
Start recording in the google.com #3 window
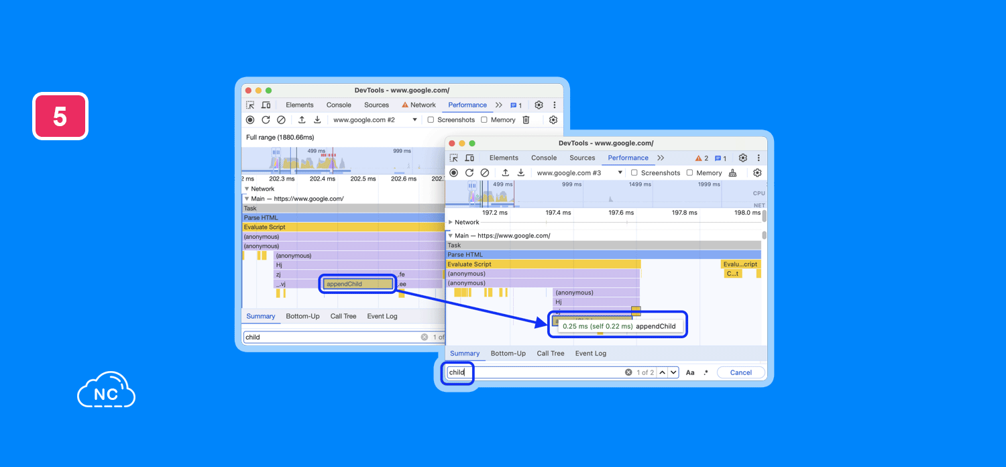[x=454, y=173]
